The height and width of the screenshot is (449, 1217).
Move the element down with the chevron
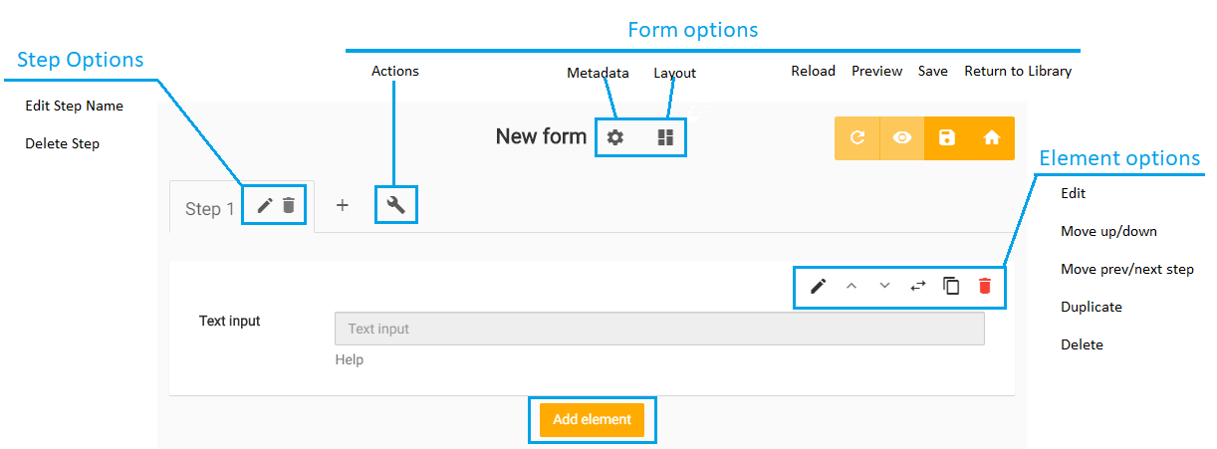point(884,286)
